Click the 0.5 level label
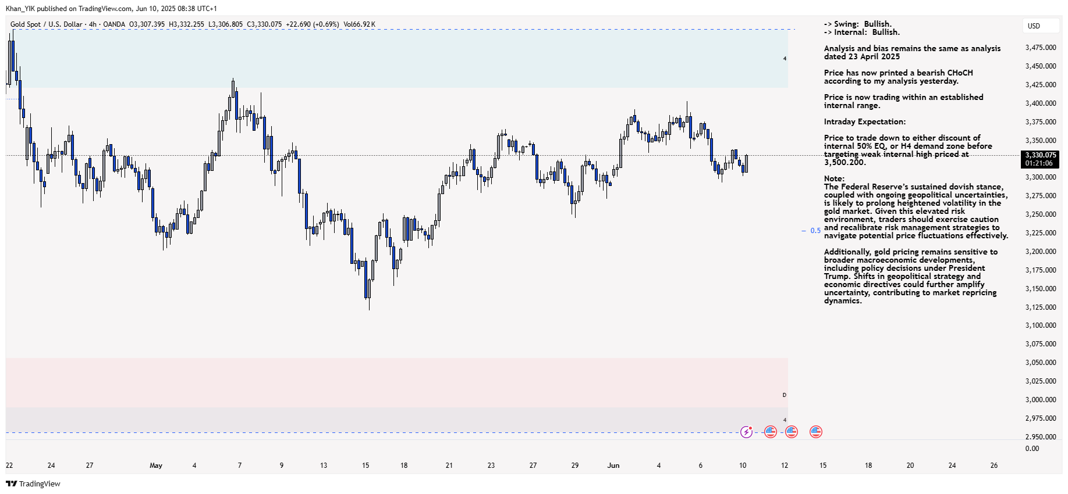The image size is (1068, 494). pos(815,231)
